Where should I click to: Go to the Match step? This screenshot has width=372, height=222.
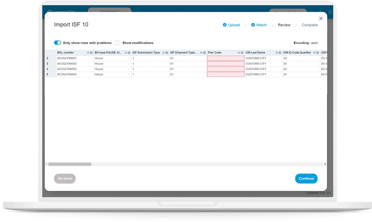pyautogui.click(x=259, y=25)
